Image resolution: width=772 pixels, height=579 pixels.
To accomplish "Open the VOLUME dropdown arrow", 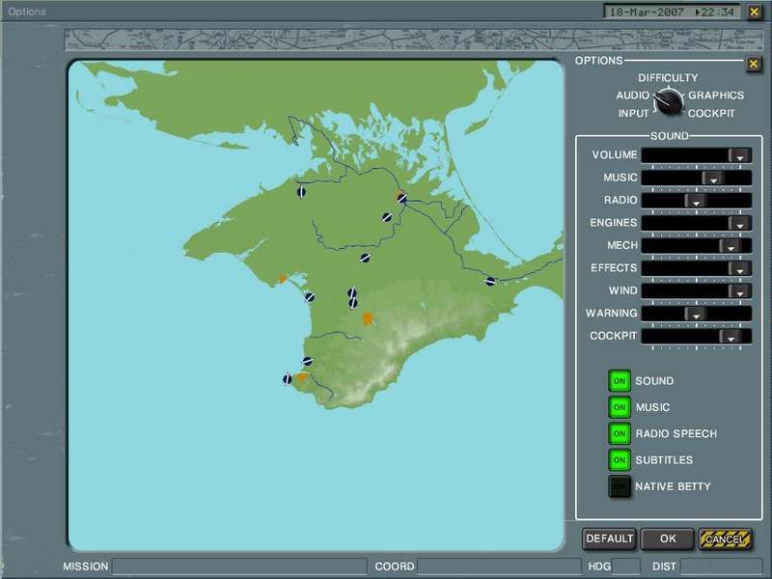I will 738,154.
